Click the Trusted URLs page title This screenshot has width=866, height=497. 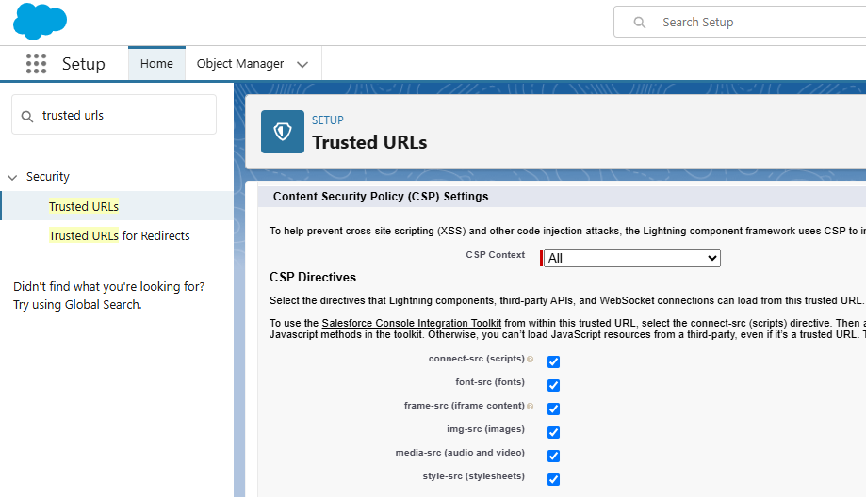coord(369,142)
